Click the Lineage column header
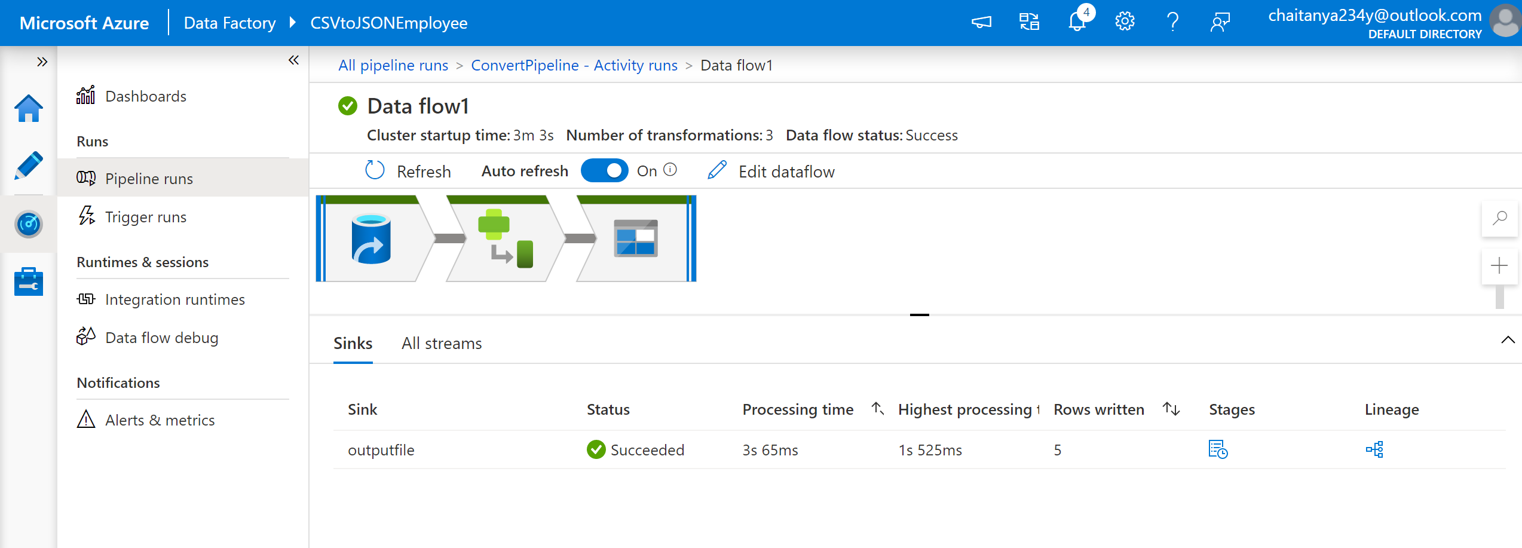Image resolution: width=1522 pixels, height=548 pixels. pyautogui.click(x=1391, y=409)
